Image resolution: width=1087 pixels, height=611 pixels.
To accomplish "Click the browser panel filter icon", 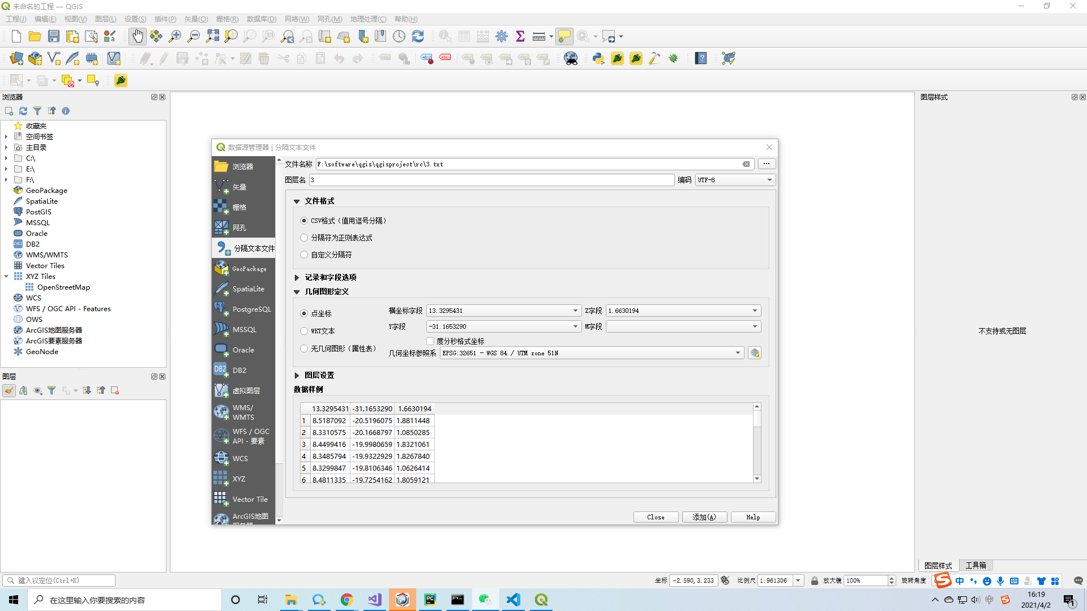I will pos(37,111).
